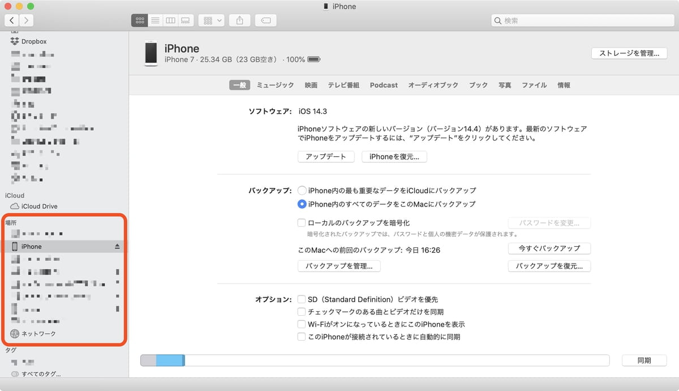Switch to the Podcast tab
This screenshot has width=679, height=391.
click(384, 85)
